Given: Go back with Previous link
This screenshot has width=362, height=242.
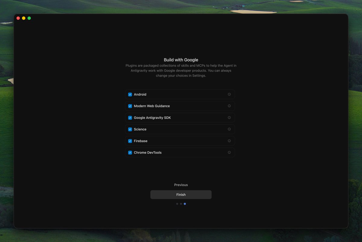Looking at the screenshot, I should (x=181, y=185).
